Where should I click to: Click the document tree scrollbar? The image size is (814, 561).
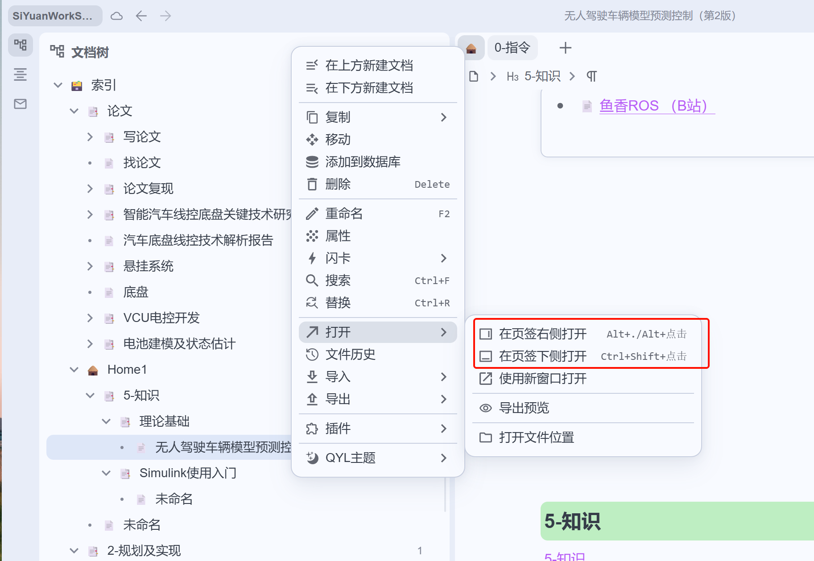[445, 495]
